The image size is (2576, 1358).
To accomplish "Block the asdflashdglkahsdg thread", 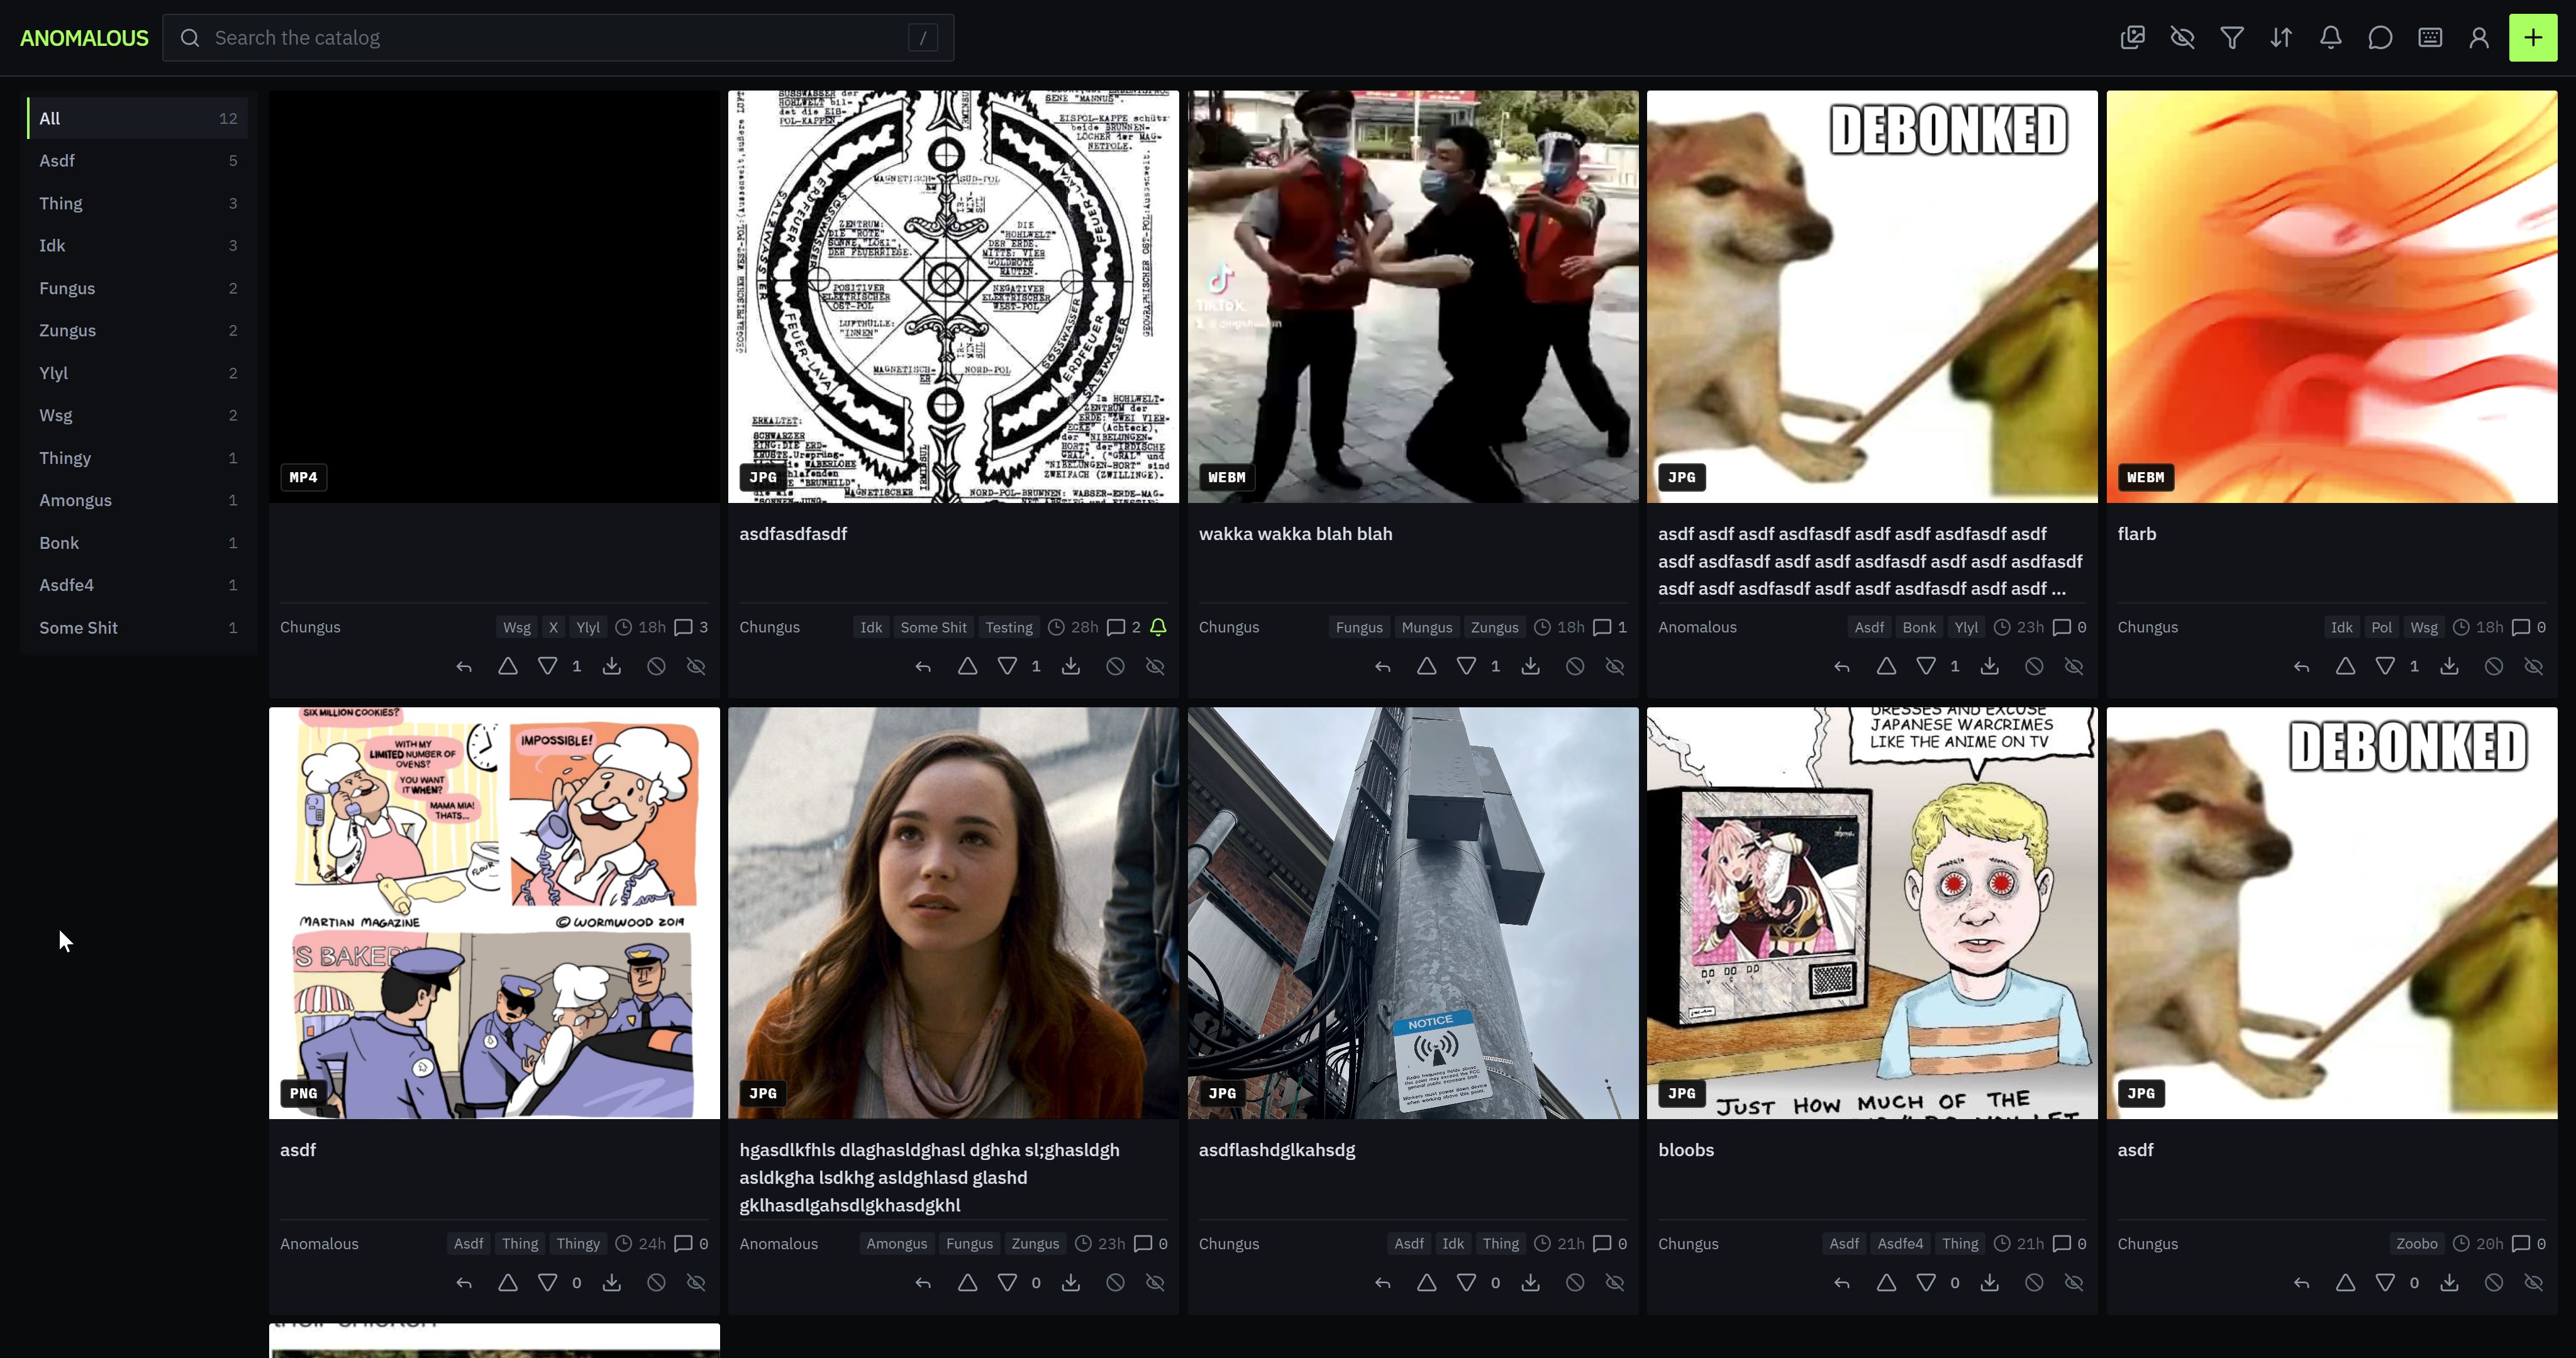I will [1575, 1282].
